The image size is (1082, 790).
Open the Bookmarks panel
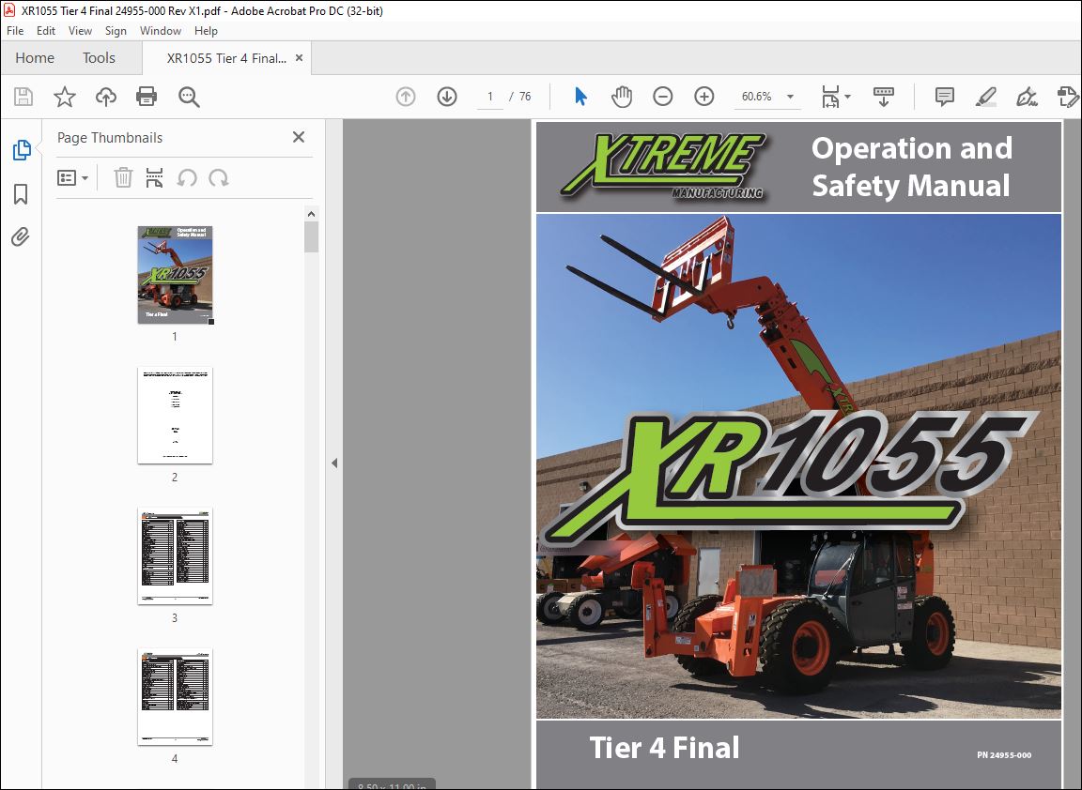tap(21, 194)
